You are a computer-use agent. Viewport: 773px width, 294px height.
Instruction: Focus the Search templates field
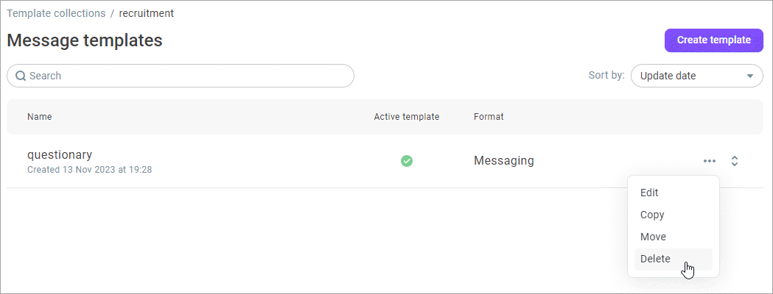[x=181, y=76]
